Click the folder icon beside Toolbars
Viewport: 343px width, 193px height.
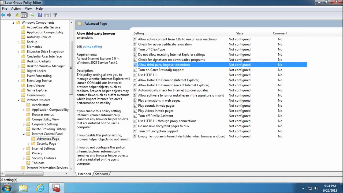coord(28,163)
